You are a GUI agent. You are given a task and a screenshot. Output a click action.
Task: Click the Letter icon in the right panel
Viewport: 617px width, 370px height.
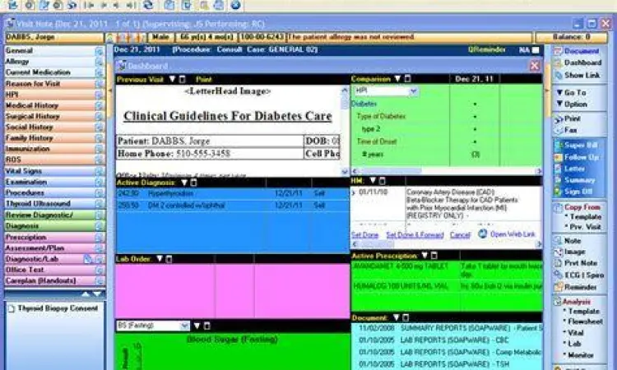click(x=558, y=169)
